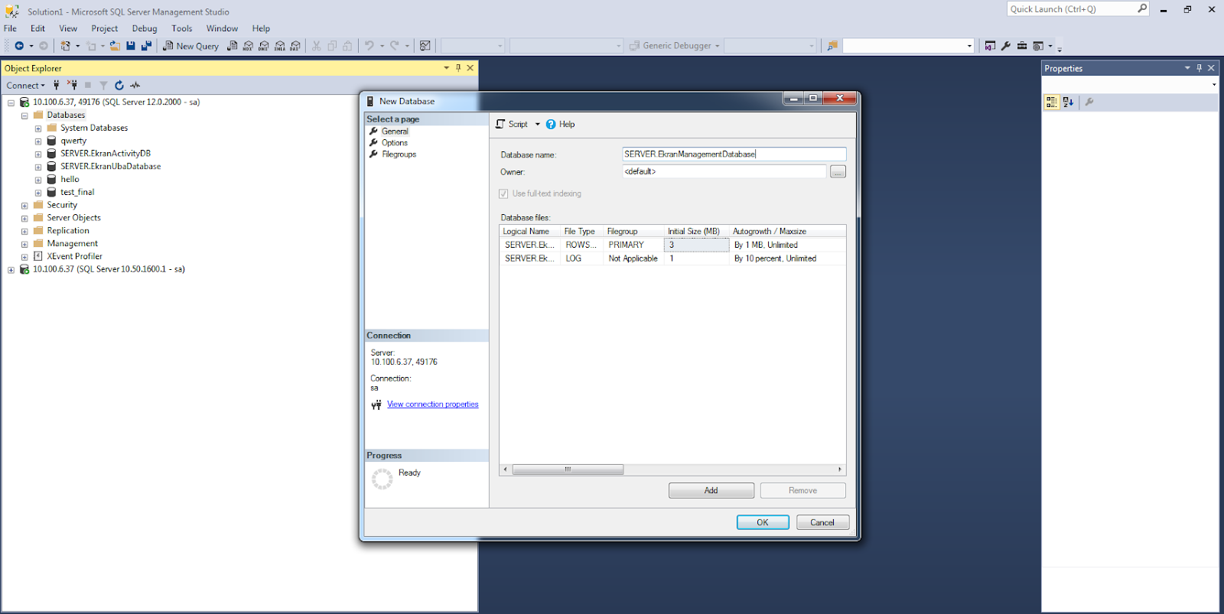Click the right arrow of the files scrollbar
This screenshot has width=1224, height=614.
(x=840, y=469)
